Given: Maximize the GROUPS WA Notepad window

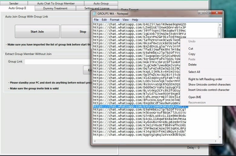Looking at the screenshot, I should pyautogui.click(x=208, y=13).
